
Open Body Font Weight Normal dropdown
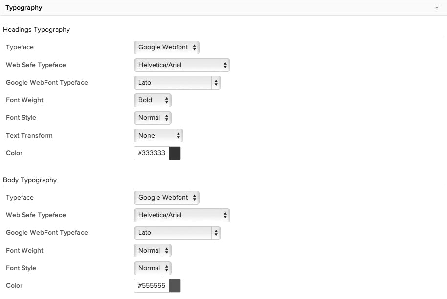pyautogui.click(x=153, y=251)
